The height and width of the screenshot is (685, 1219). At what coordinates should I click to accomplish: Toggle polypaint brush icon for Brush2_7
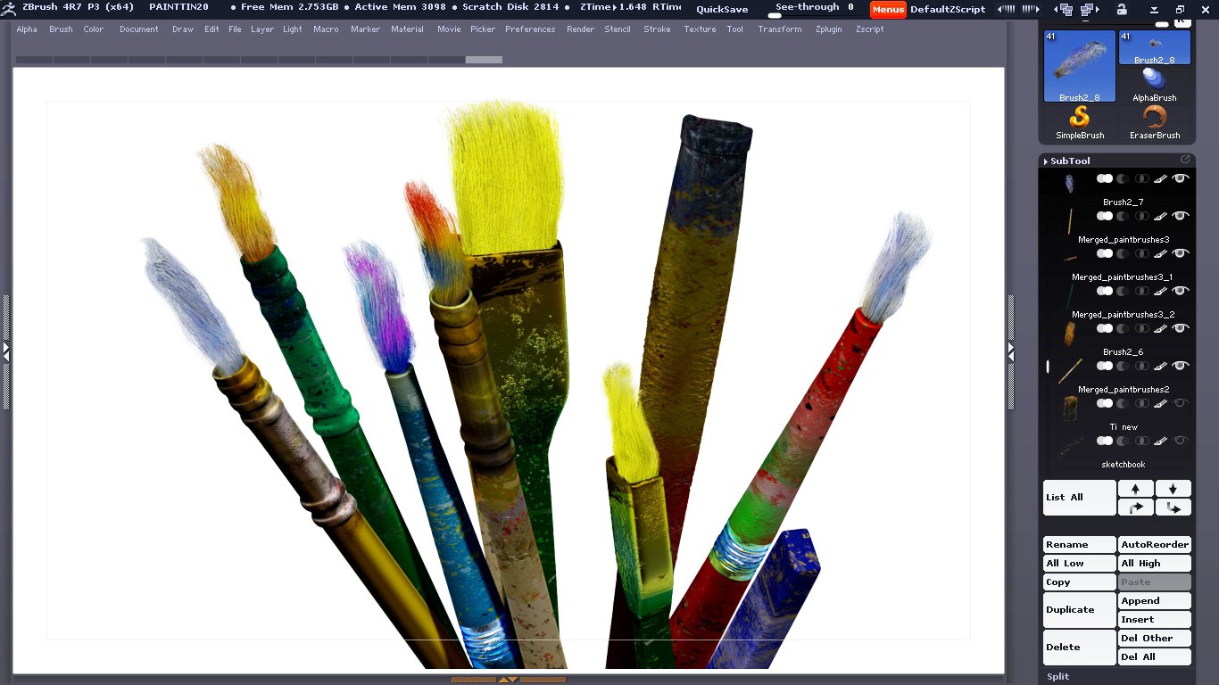(1160, 179)
